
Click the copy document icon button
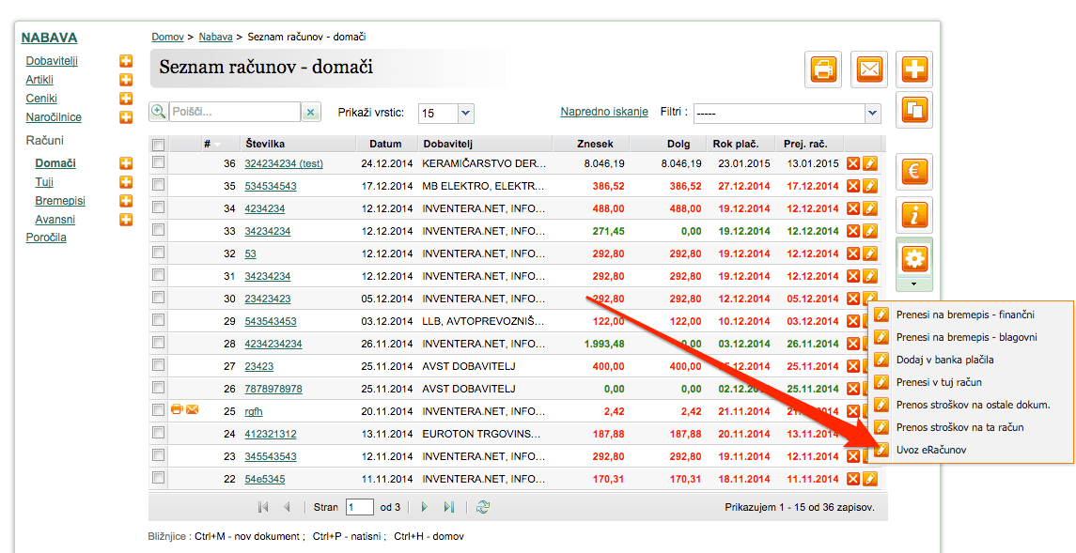click(914, 110)
